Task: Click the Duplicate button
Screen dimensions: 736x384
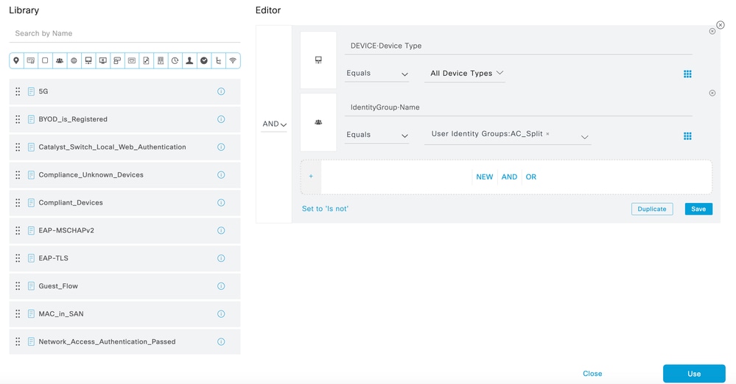Action: click(652, 209)
